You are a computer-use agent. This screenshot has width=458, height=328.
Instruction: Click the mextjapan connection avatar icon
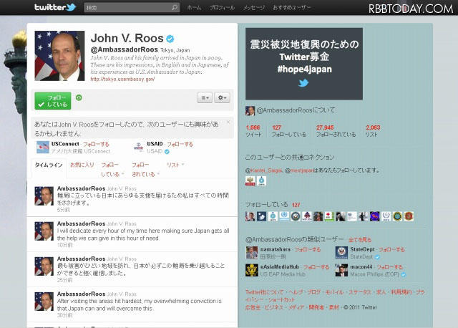coord(261,181)
